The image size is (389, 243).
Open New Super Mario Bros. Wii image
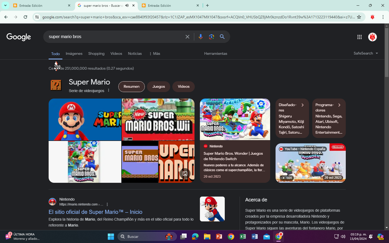pos(158,119)
